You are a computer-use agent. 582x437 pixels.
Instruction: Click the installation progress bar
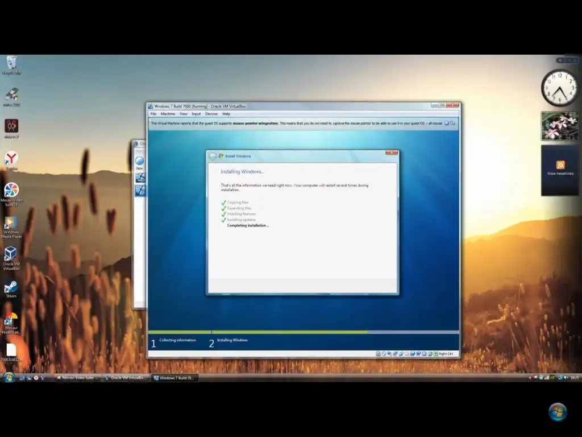304,332
